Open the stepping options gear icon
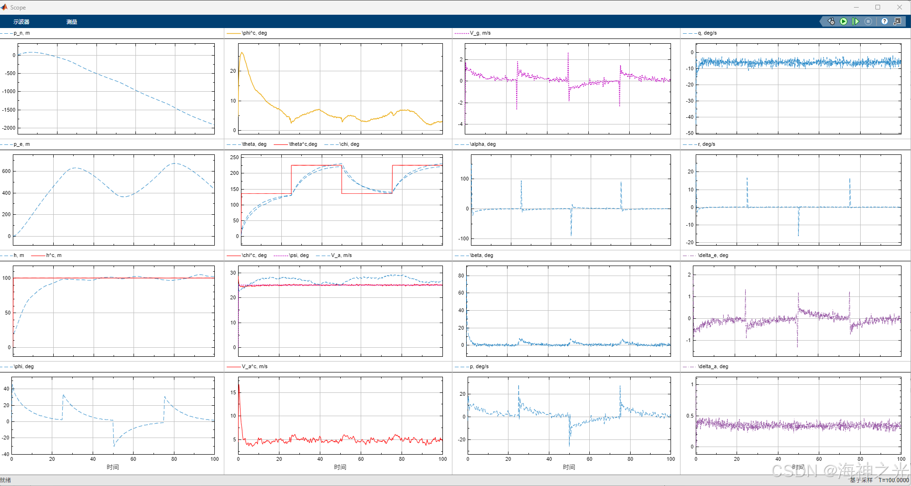Viewport: 911px width, 486px height. 831,21
